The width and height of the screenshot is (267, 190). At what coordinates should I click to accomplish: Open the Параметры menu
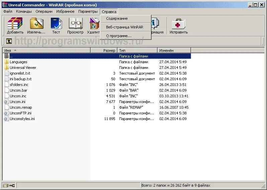point(88,12)
